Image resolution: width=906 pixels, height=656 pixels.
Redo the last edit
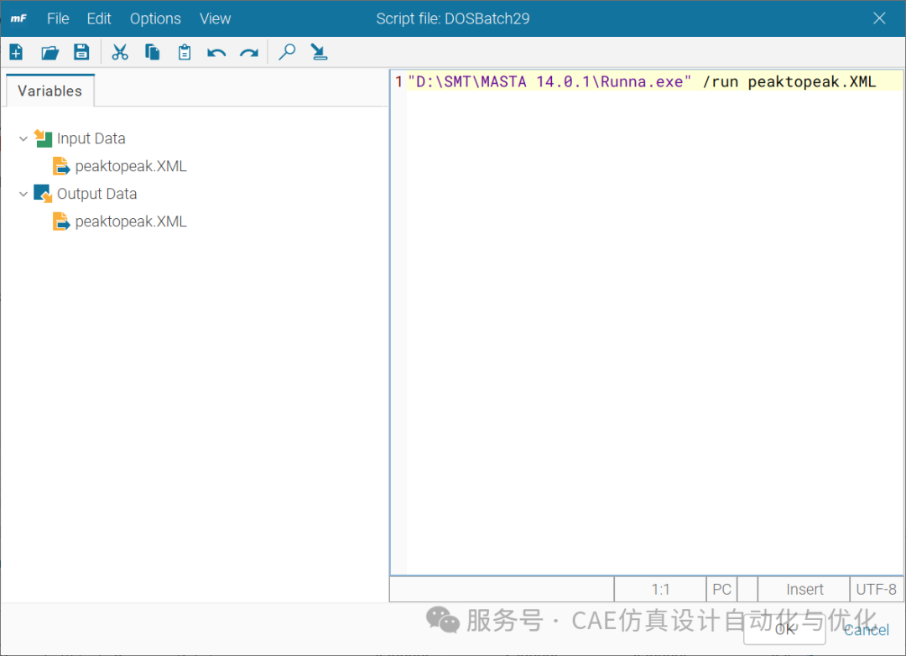click(x=249, y=53)
